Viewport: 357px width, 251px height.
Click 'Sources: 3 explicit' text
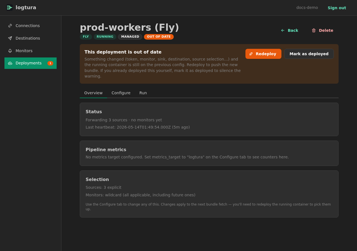tap(103, 187)
